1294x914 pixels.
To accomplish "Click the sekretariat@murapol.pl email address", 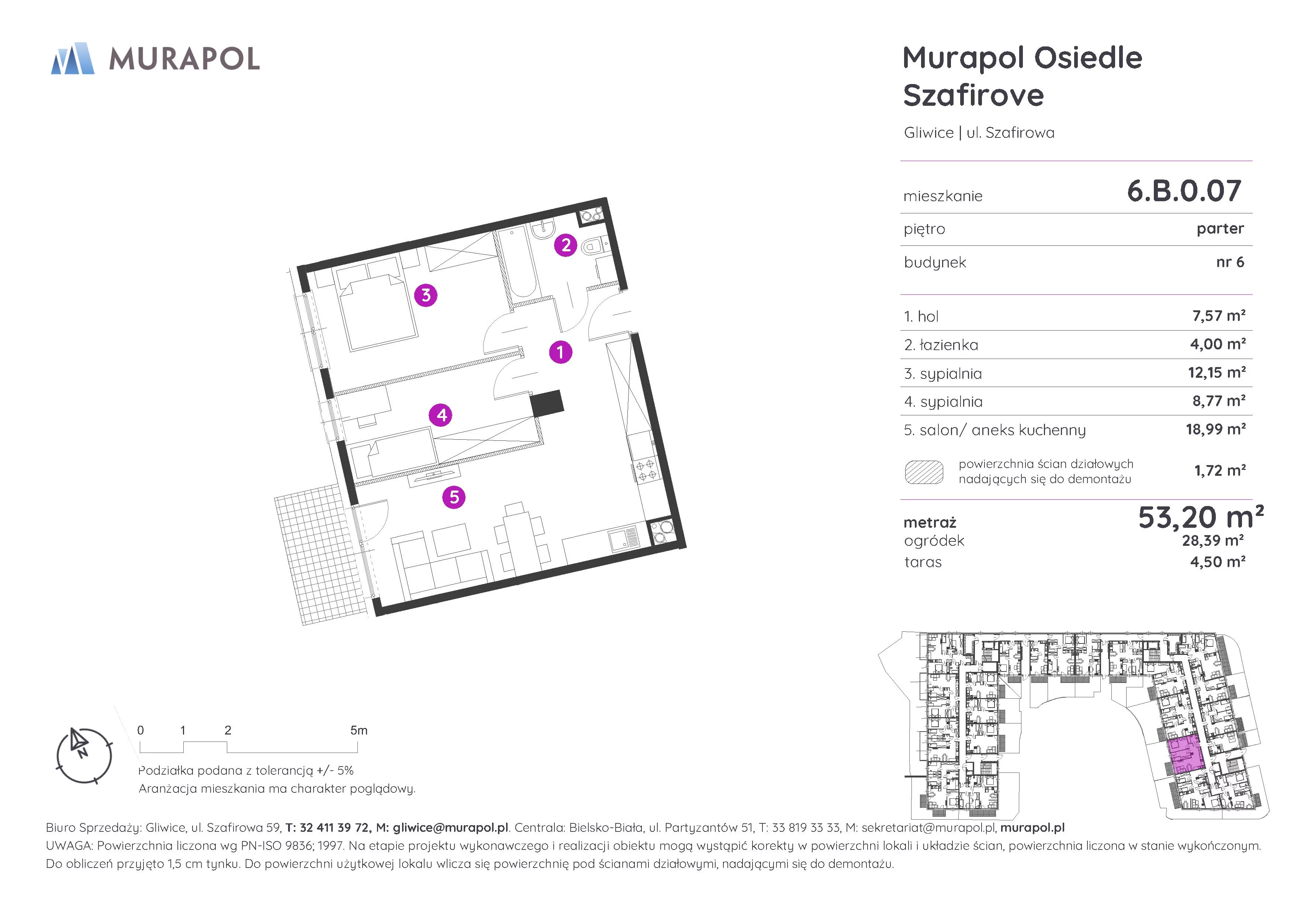I will pos(929,828).
